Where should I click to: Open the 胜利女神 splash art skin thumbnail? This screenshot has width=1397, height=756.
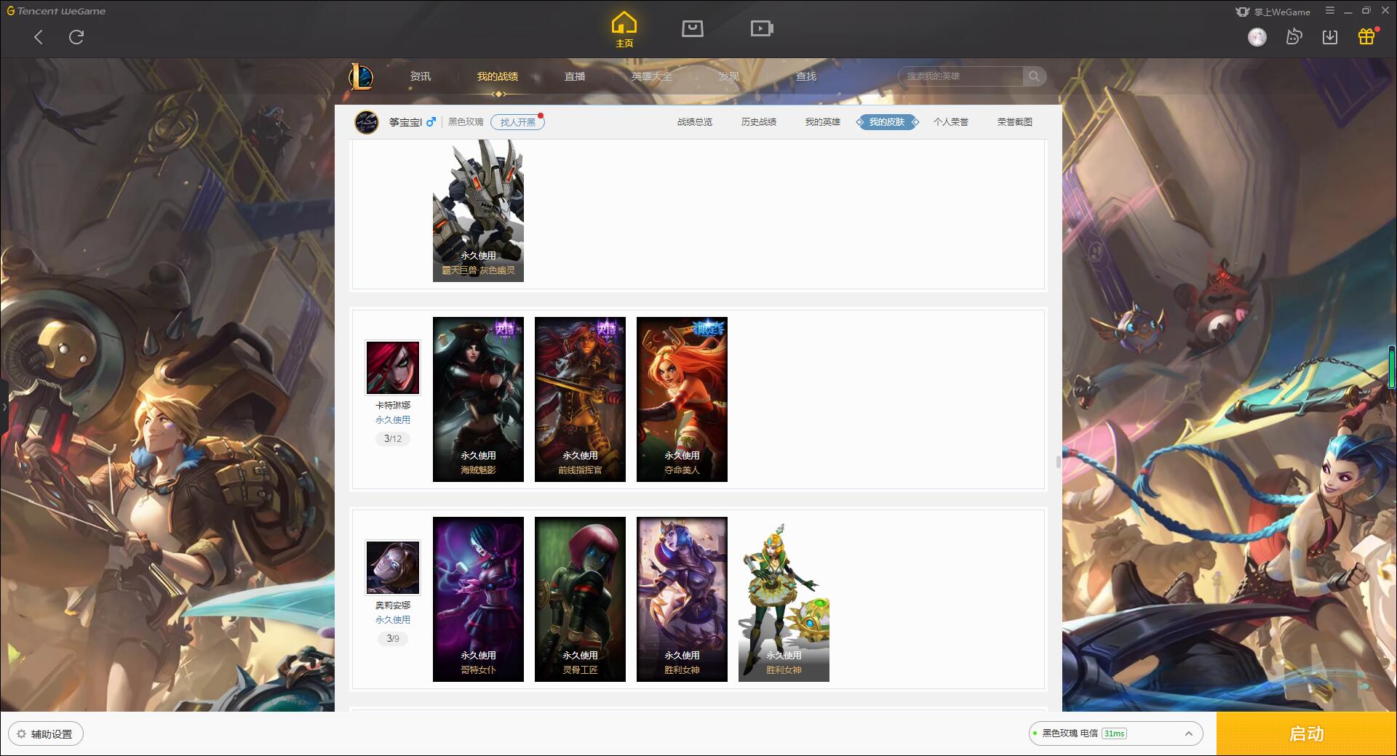tap(682, 599)
